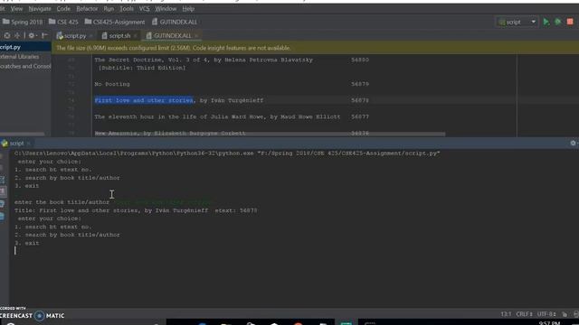Image resolution: width=579 pixels, height=325 pixels.
Task: Close the script.py editor tab
Action: [90, 36]
